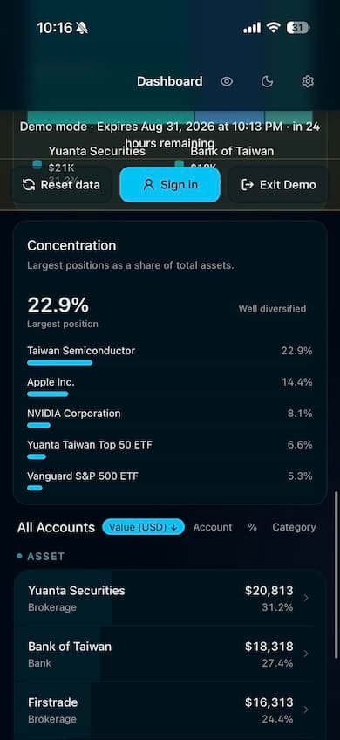The width and height of the screenshot is (340, 740).
Task: Select Taiwan Semiconductor concentration bar
Action: 59,362
